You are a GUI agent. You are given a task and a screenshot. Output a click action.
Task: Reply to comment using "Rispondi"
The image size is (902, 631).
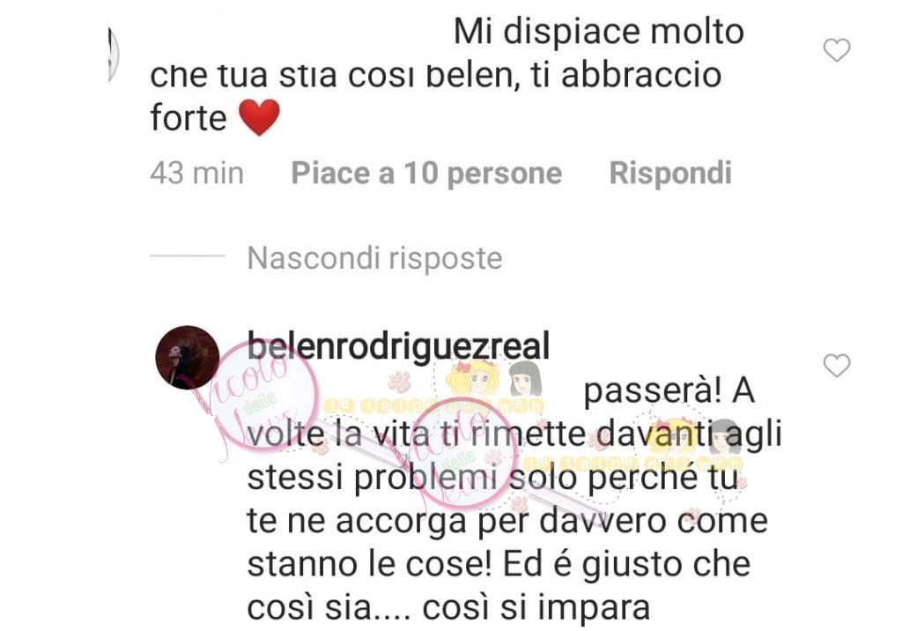670,173
